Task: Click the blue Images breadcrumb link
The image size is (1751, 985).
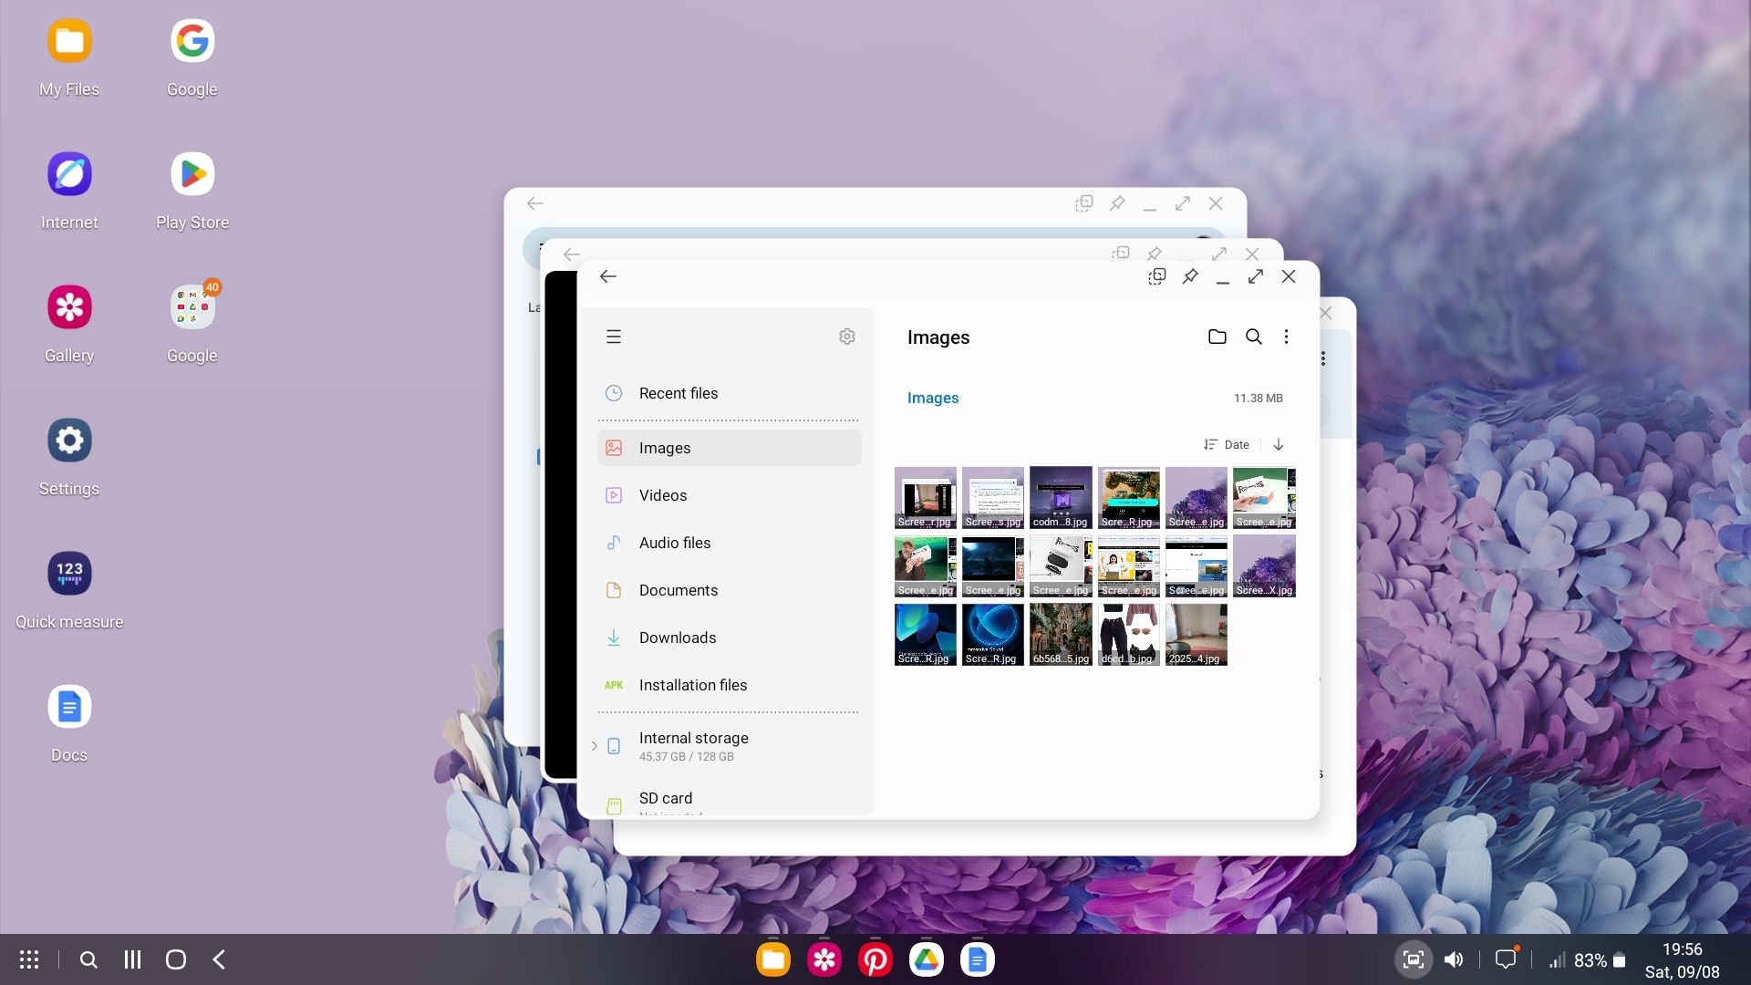Action: pos(933,398)
